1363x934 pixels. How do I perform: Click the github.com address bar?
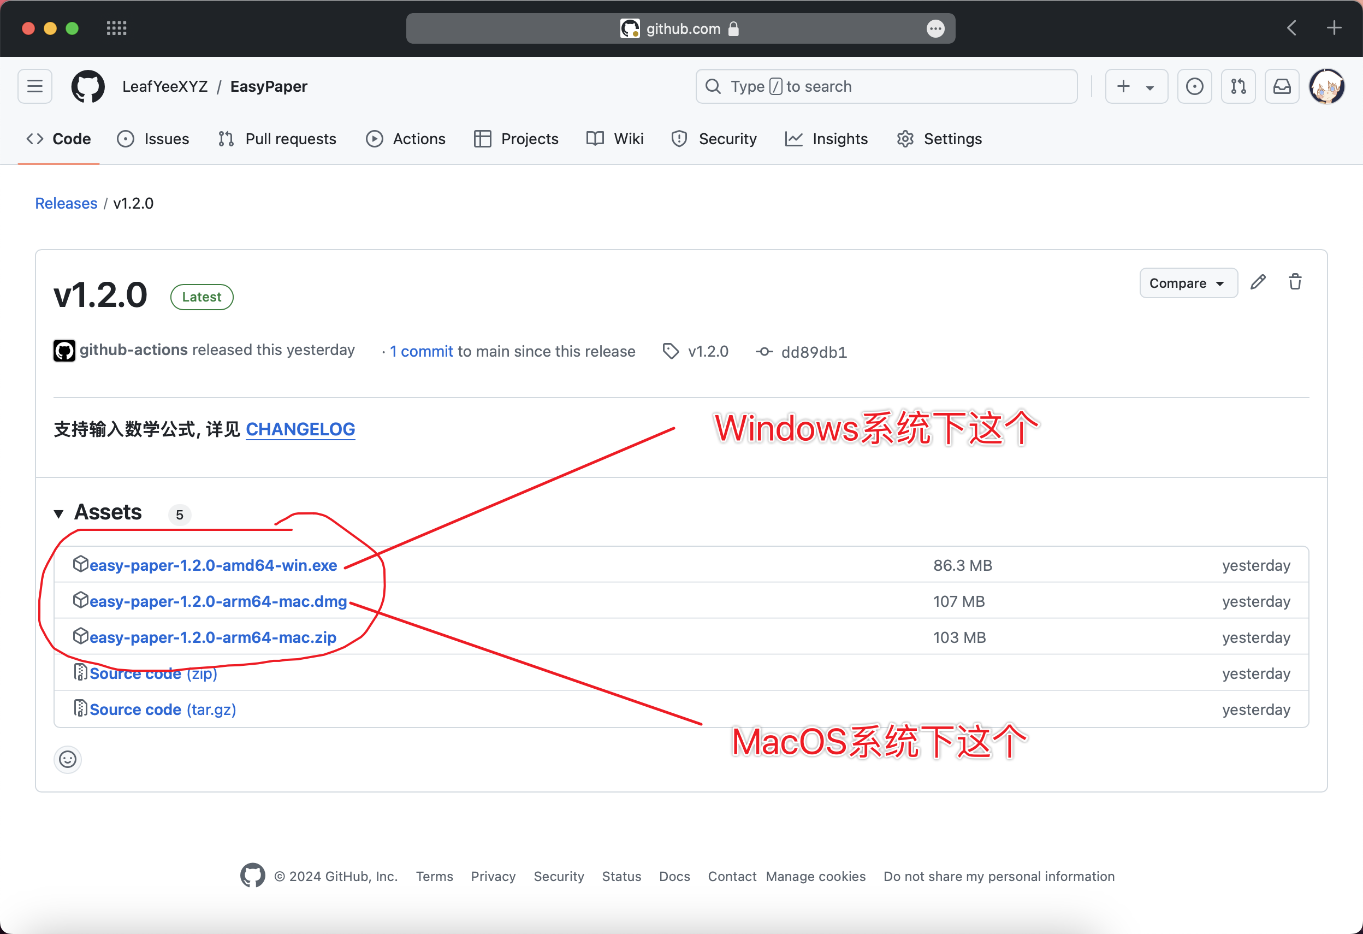[680, 28]
